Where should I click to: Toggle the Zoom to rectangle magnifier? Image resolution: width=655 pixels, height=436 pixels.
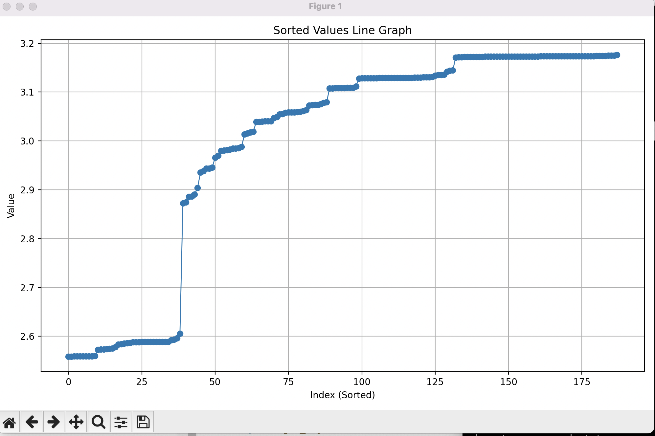click(98, 422)
